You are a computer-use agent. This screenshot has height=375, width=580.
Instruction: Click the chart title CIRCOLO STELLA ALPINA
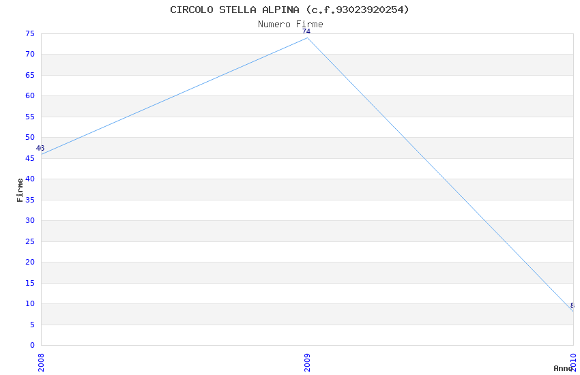tap(289, 10)
